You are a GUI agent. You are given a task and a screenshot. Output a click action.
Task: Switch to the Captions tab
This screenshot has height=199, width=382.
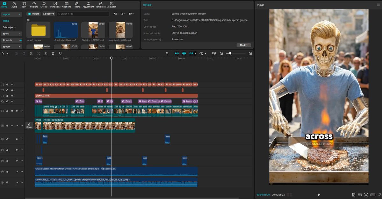[x=67, y=4]
